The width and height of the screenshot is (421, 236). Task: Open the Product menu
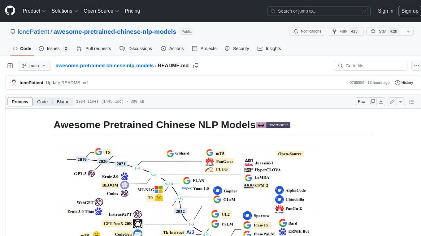tap(34, 11)
